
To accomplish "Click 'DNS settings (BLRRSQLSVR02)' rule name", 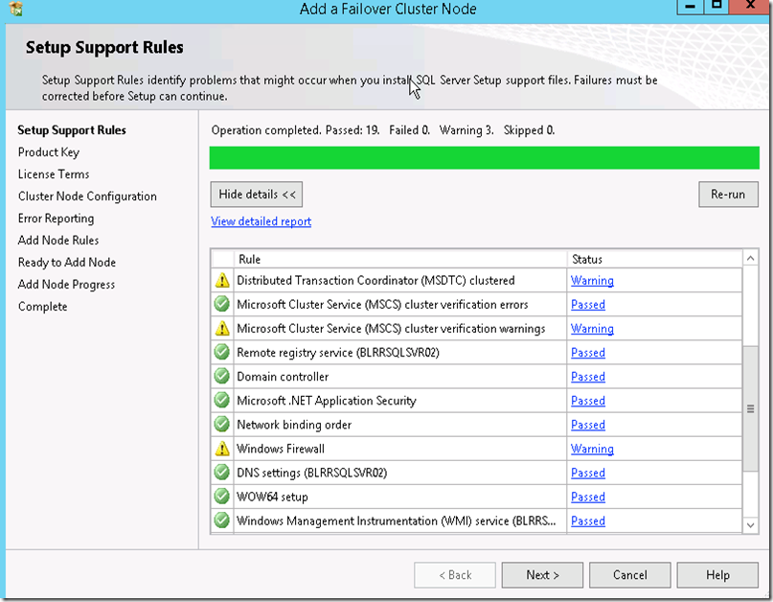I will (312, 473).
